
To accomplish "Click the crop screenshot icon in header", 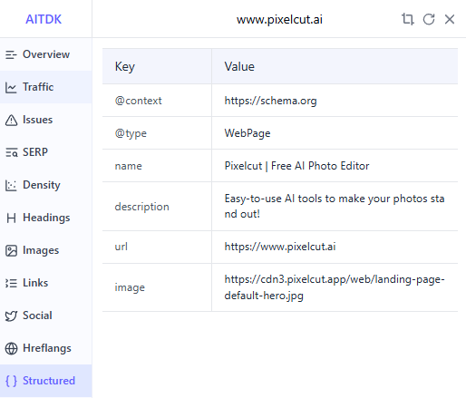I will [x=407, y=19].
